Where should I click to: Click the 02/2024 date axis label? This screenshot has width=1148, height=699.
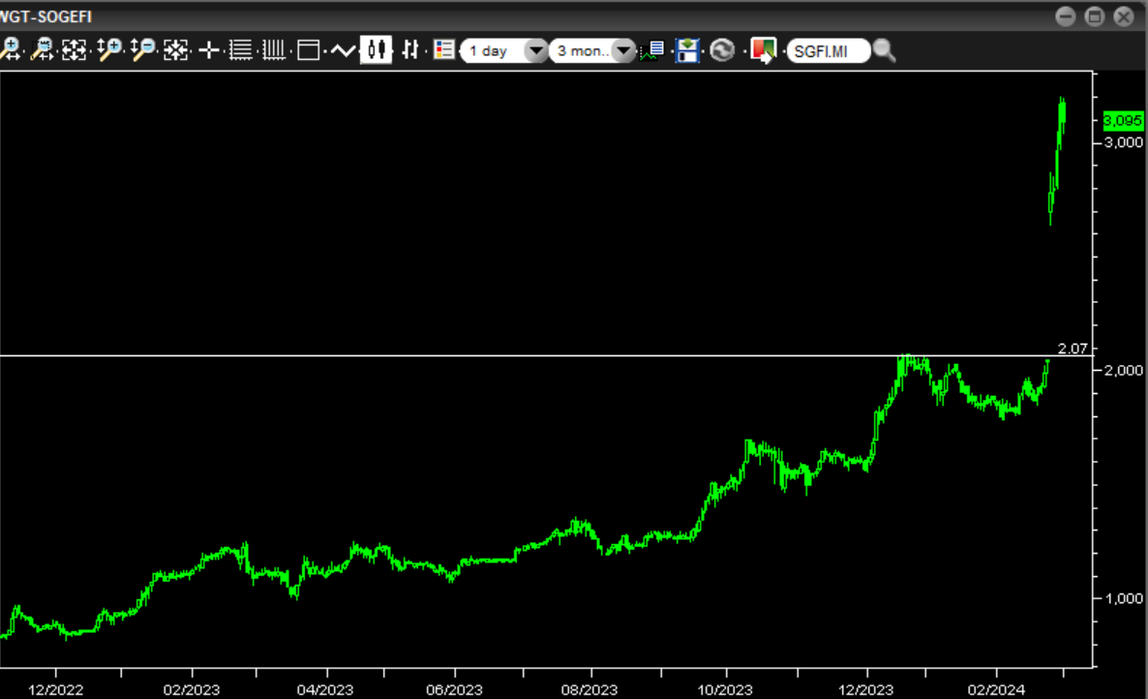[x=996, y=689]
